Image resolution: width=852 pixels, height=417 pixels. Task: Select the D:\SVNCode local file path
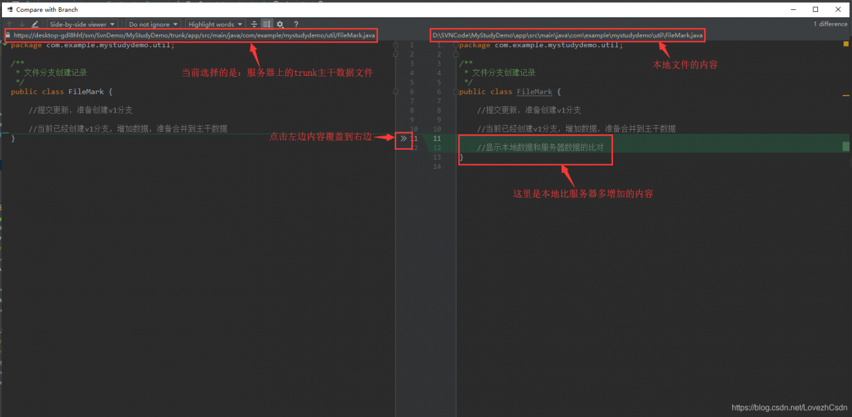point(567,35)
